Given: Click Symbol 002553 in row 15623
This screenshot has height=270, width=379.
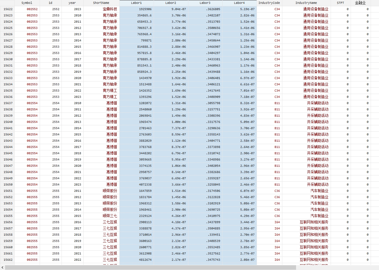Looking at the screenshot, I should [32, 16].
